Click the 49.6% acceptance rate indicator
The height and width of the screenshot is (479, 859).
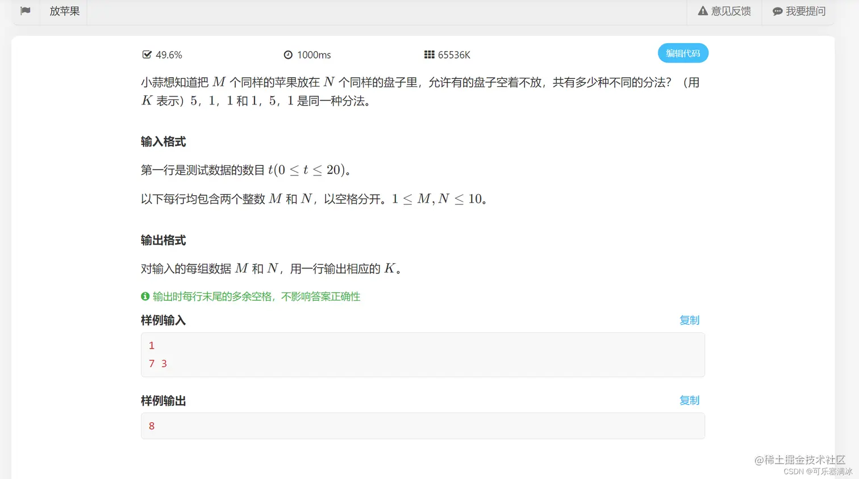point(168,54)
